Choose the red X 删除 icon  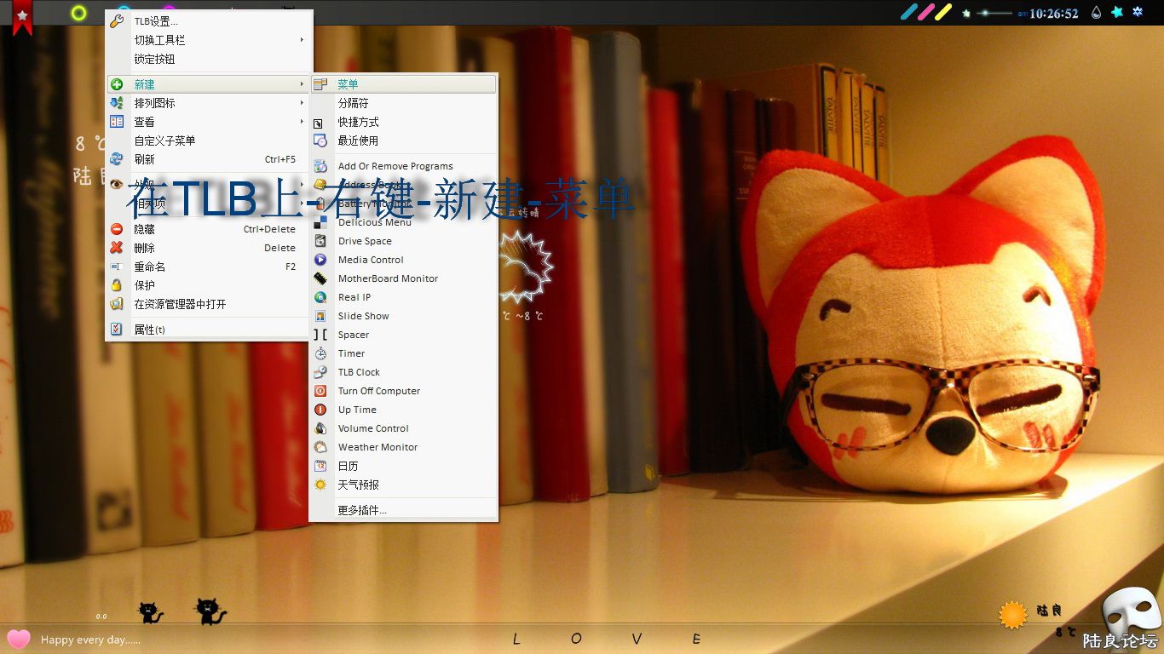[x=117, y=248]
